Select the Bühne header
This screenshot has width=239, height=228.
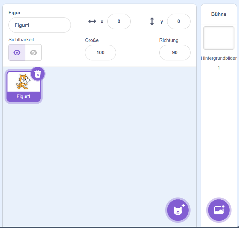click(x=219, y=14)
